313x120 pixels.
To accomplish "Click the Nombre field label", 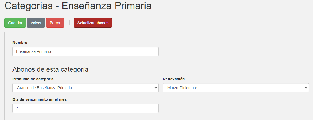I will point(20,42).
